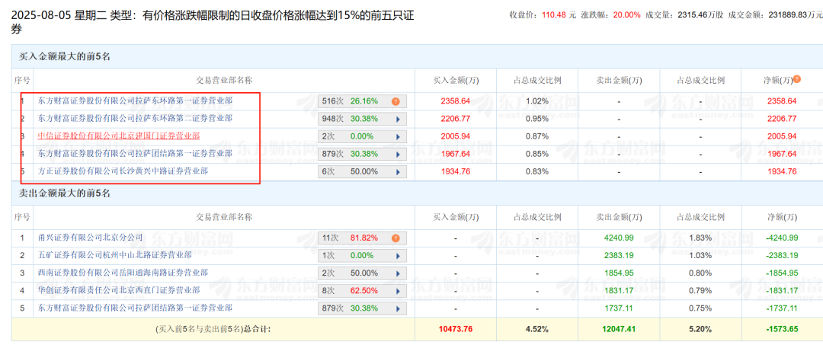Expand the blue arrow in the 948次 30.38% box
This screenshot has height=348, width=823.
[x=398, y=119]
